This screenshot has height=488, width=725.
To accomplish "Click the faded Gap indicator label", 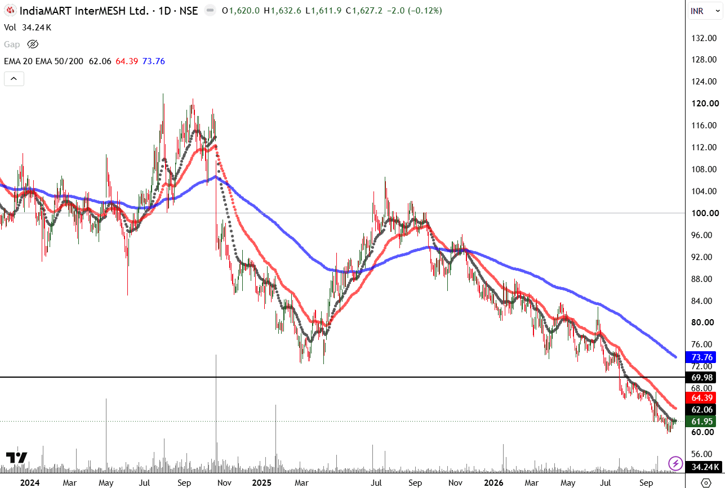I will coord(12,44).
